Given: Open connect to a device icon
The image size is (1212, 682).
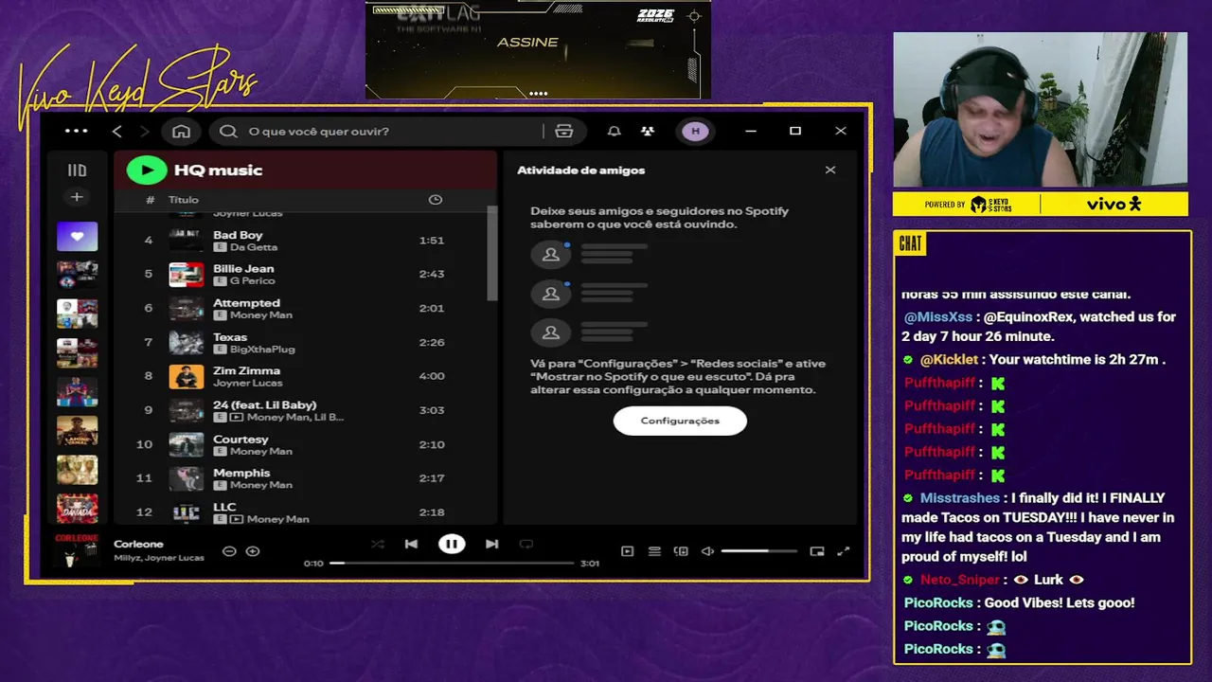Looking at the screenshot, I should point(681,551).
